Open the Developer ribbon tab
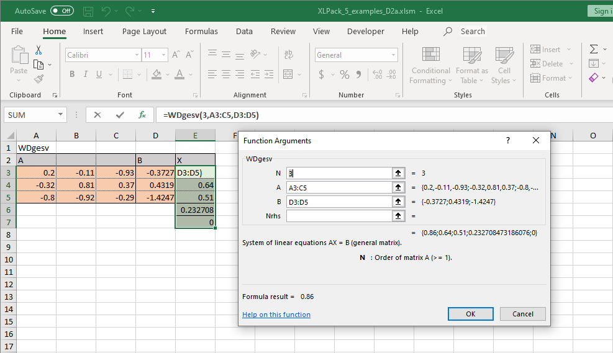The height and width of the screenshot is (353, 613). (x=366, y=31)
